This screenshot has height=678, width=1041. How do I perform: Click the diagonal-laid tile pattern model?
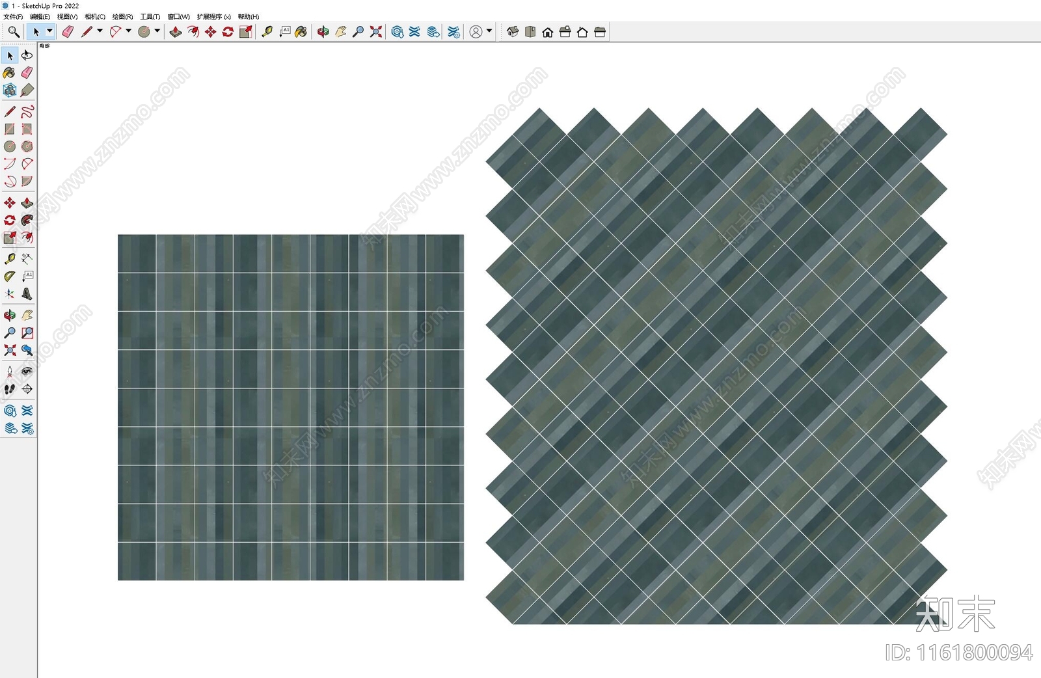tap(716, 366)
